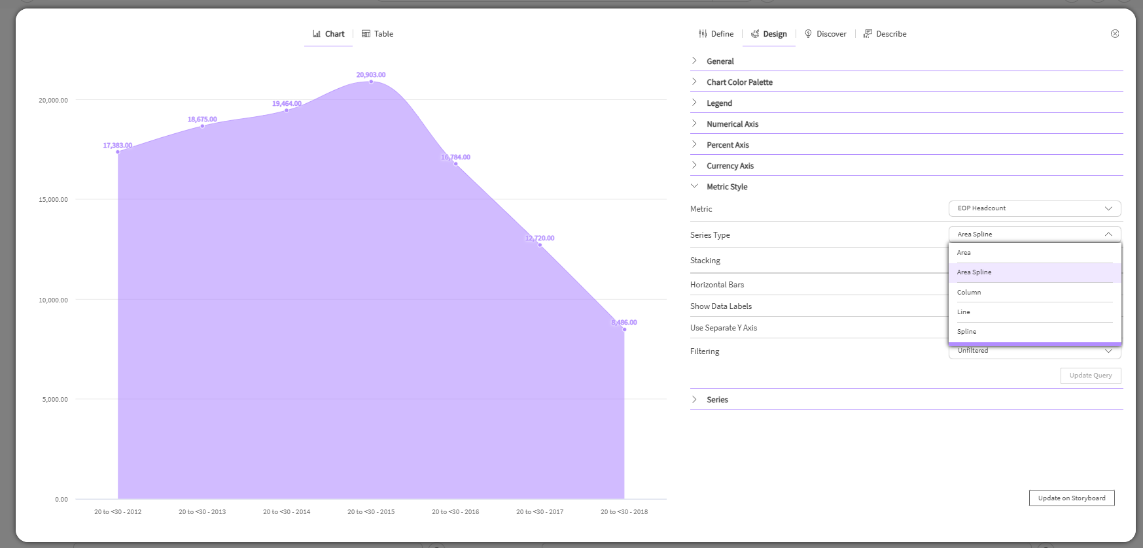
Task: Click the Discover lightbulb icon
Action: click(x=808, y=34)
